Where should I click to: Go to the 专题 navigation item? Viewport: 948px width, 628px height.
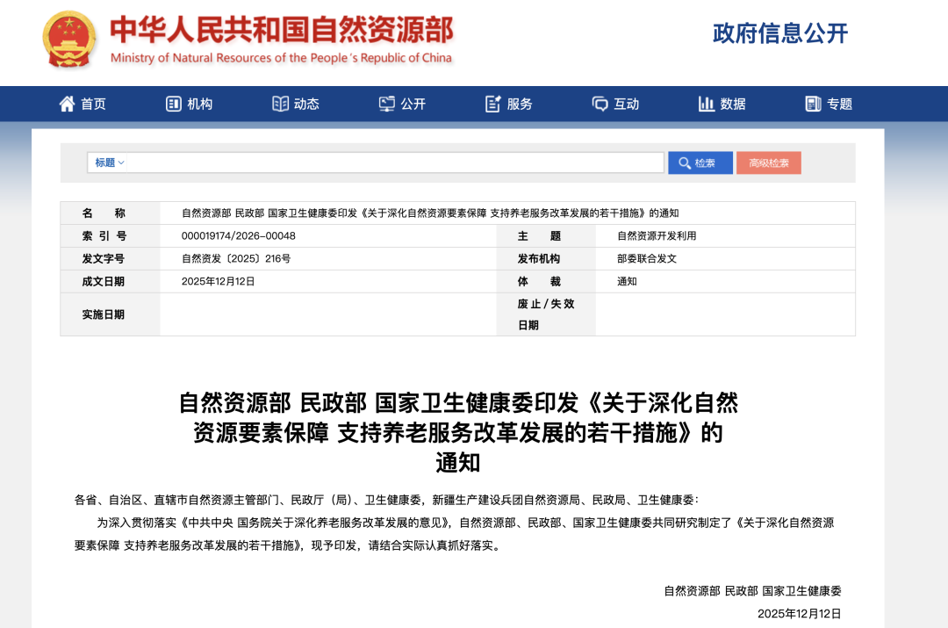coord(839,104)
